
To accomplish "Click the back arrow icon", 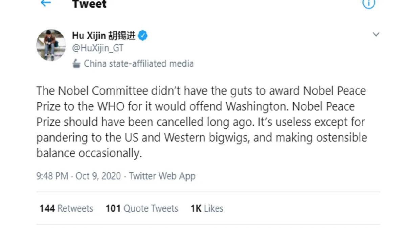I will 46,3.
